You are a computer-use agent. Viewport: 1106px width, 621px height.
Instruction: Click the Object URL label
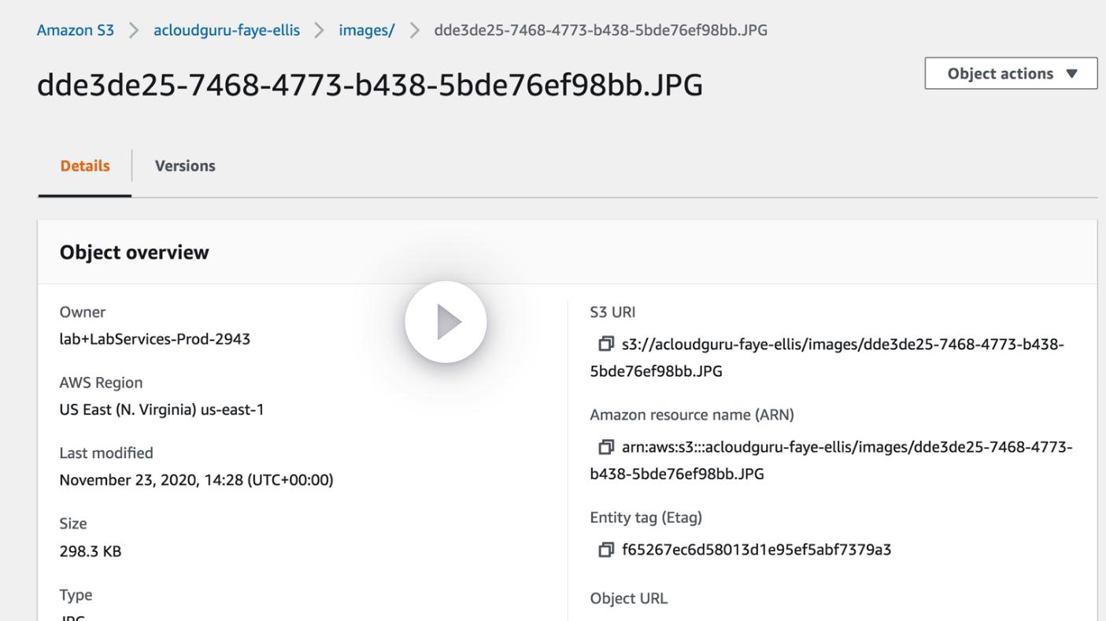tap(629, 598)
